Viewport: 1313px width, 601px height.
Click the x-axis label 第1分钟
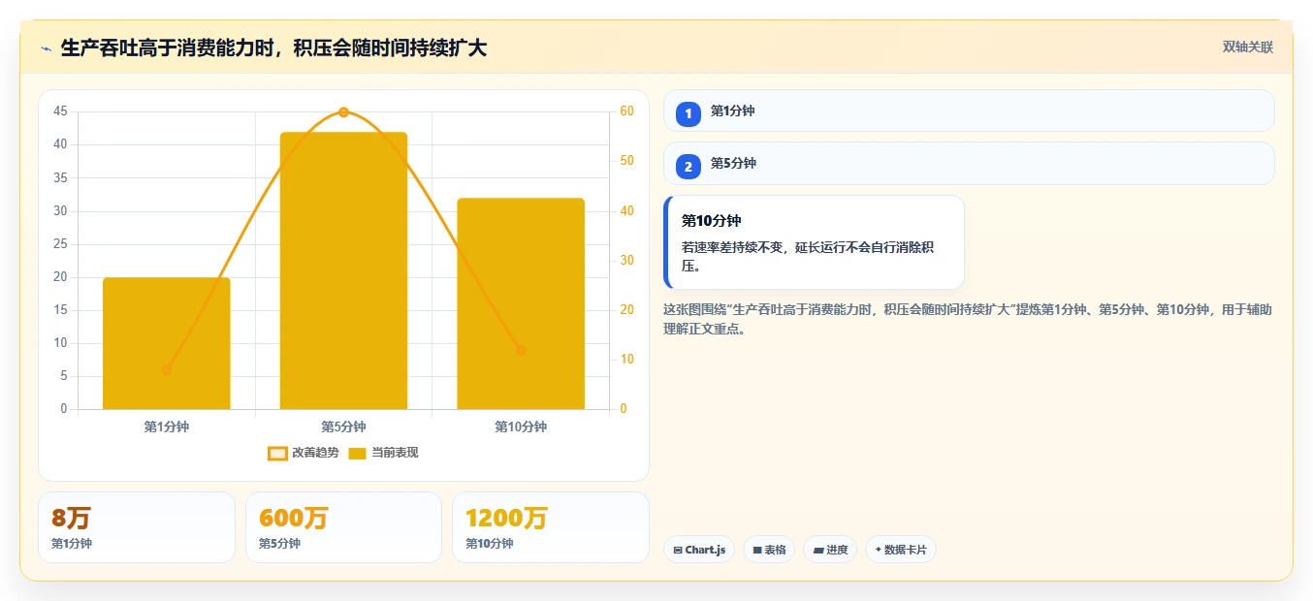point(167,427)
